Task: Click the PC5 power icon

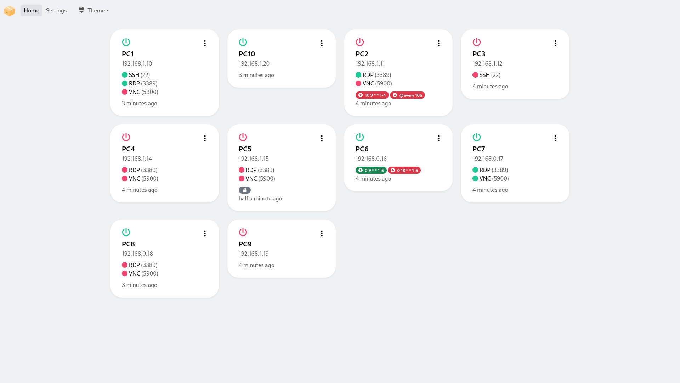Action: [243, 137]
